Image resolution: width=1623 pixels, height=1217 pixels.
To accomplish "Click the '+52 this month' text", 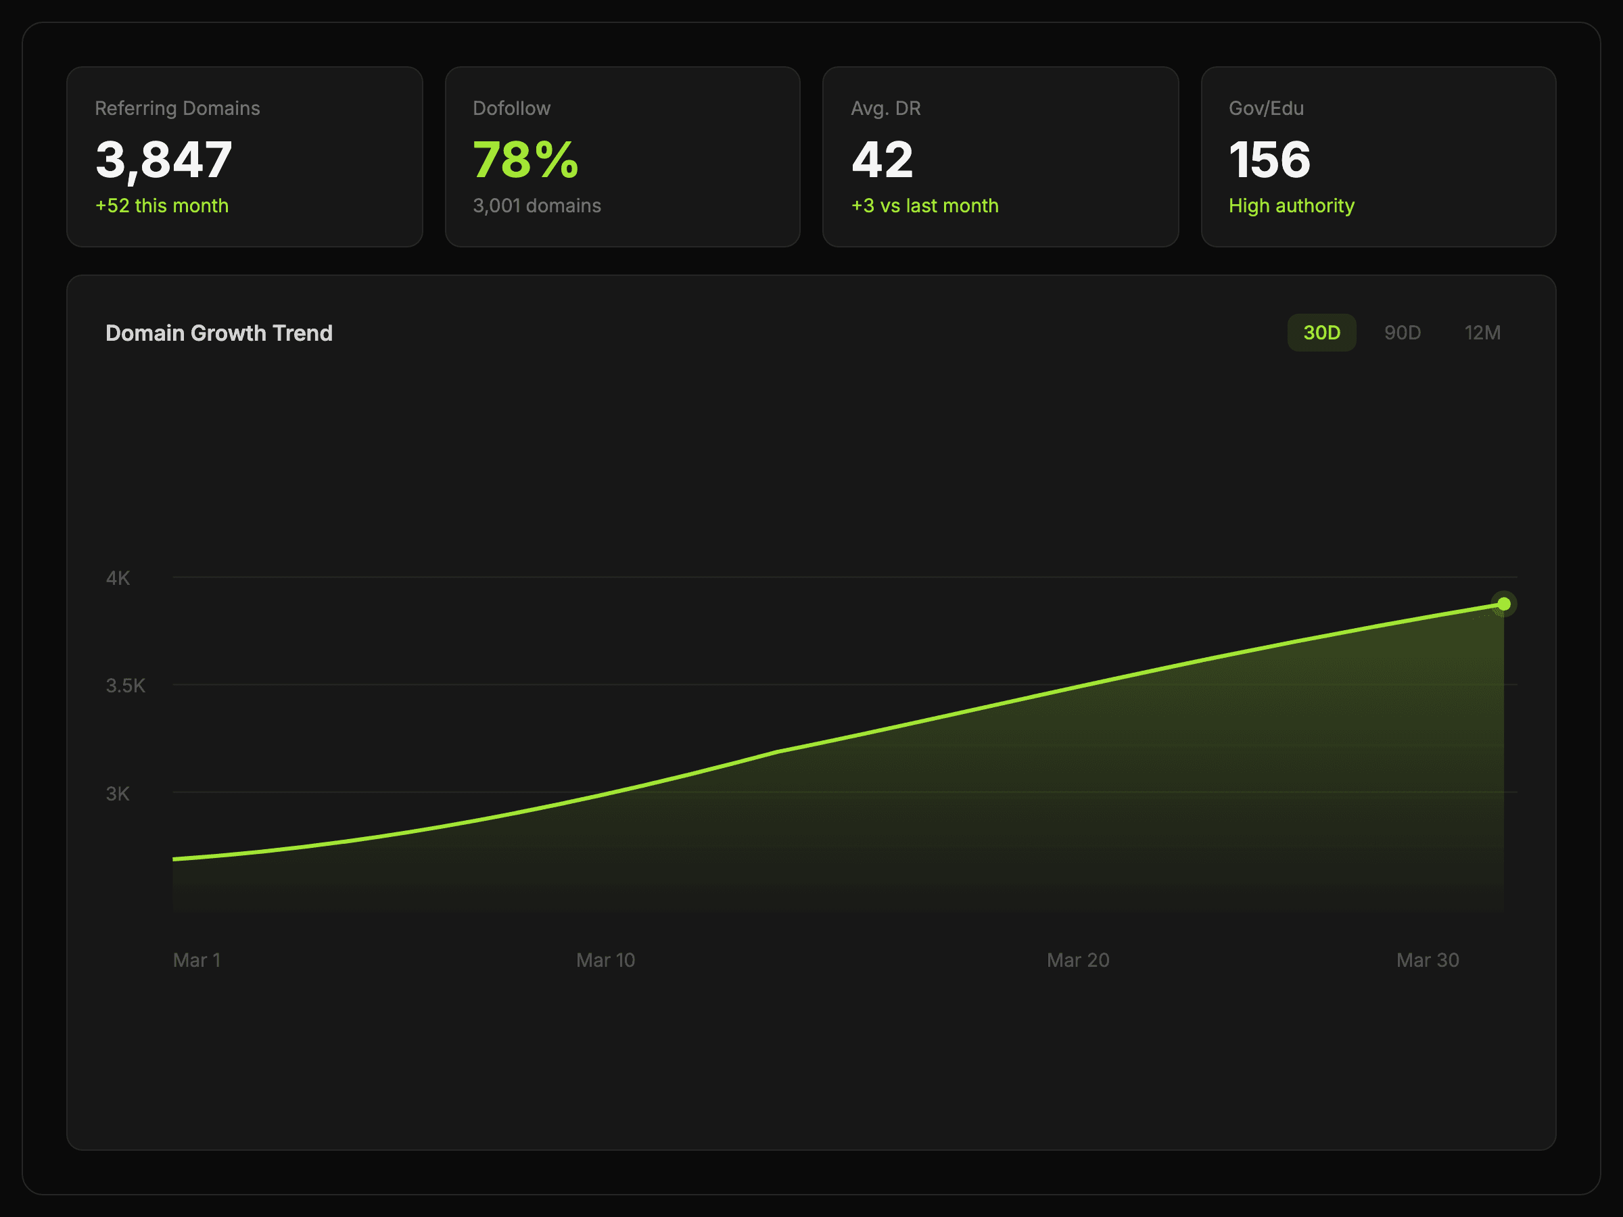I will click(x=162, y=206).
